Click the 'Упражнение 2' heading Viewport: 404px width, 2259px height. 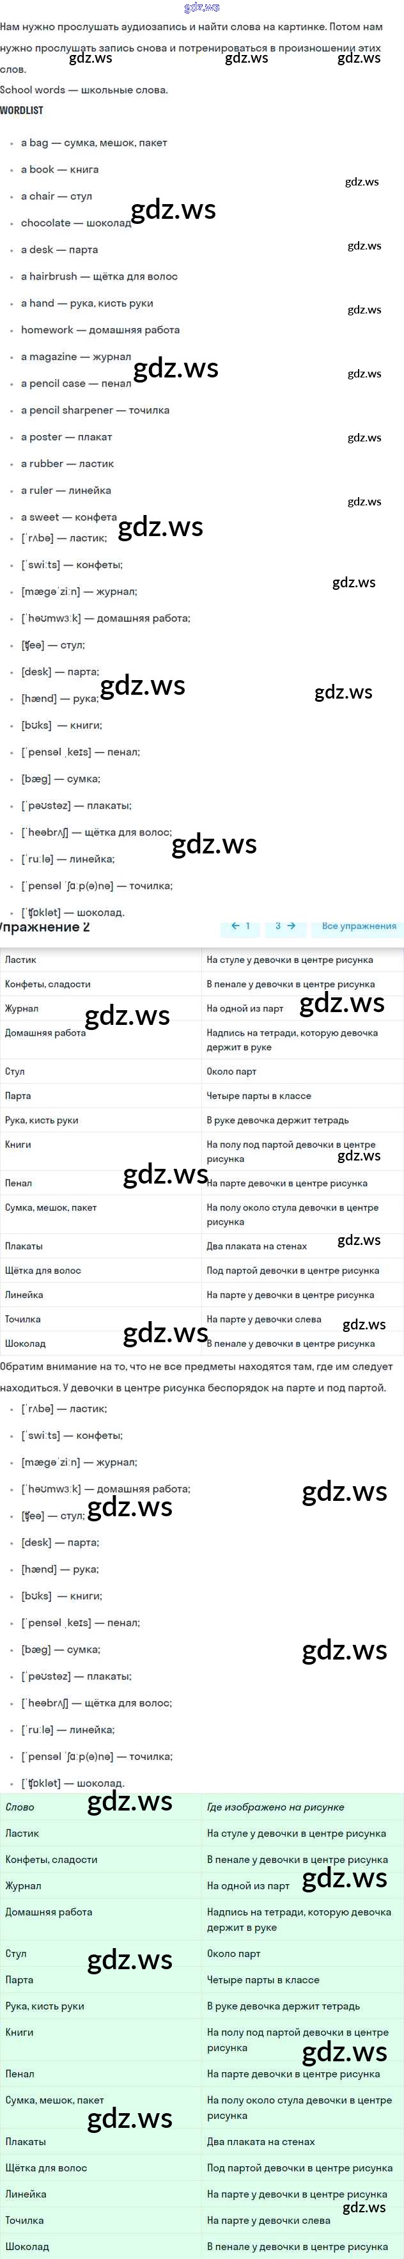pyautogui.click(x=44, y=927)
